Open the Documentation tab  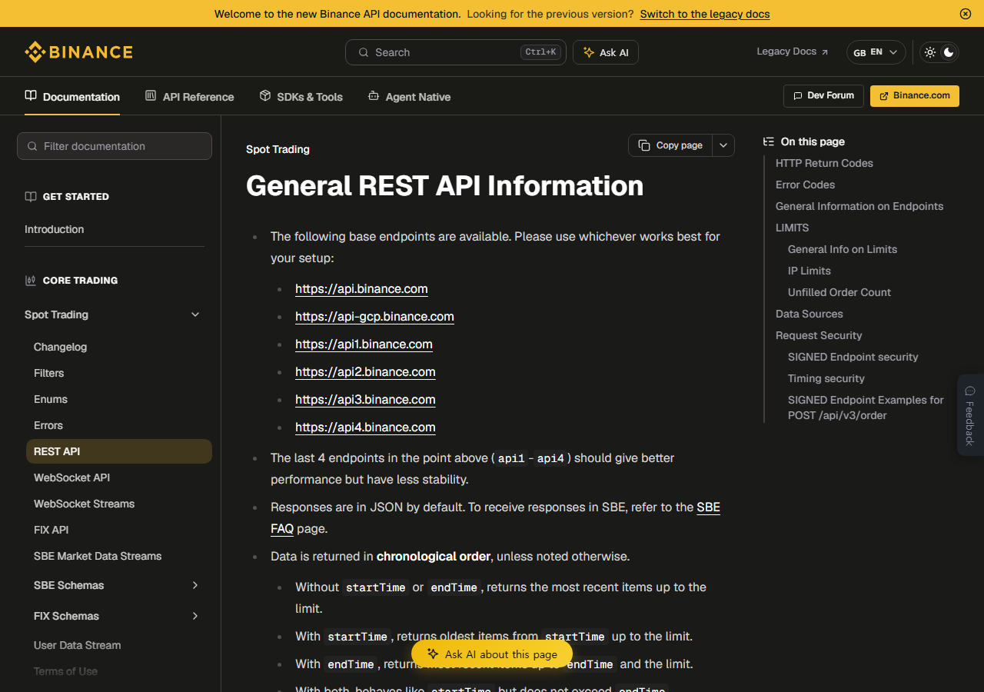(x=72, y=97)
